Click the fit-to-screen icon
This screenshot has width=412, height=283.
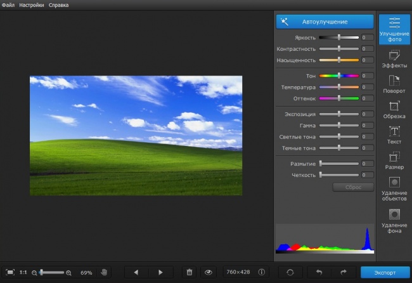click(x=10, y=272)
